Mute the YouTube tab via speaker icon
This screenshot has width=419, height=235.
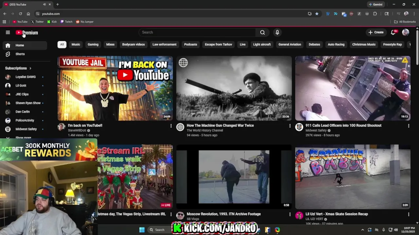[x=44, y=4]
